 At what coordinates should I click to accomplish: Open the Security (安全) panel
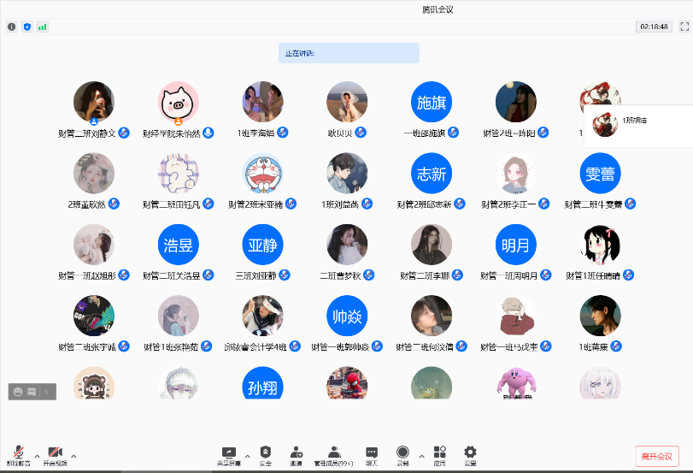(x=266, y=455)
